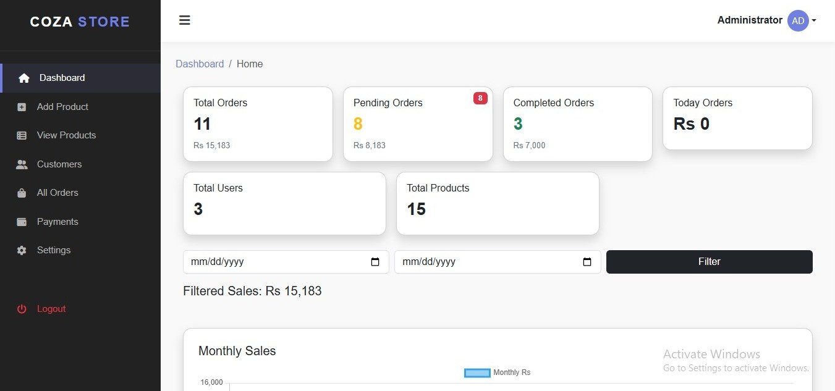Click the red Logout power icon

pyautogui.click(x=22, y=309)
